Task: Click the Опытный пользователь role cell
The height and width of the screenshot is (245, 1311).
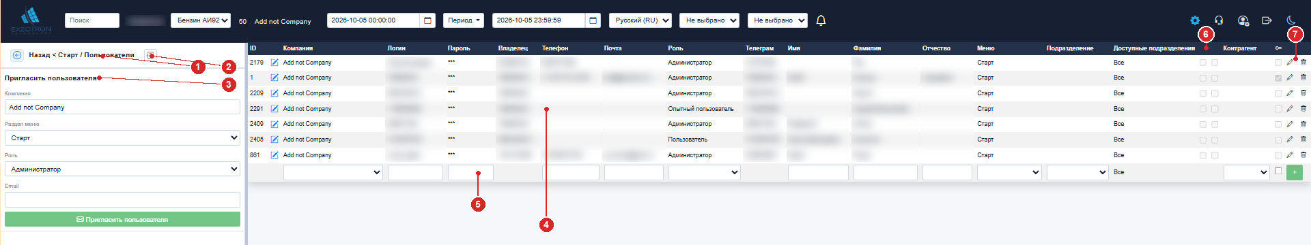Action: 701,109
